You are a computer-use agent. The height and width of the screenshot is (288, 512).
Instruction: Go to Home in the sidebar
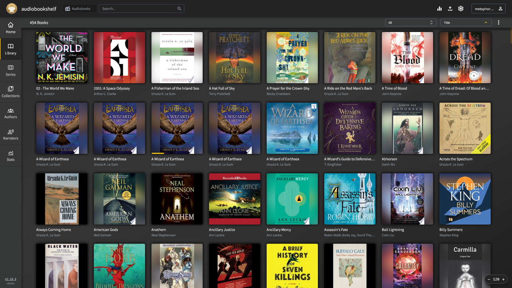click(x=11, y=28)
